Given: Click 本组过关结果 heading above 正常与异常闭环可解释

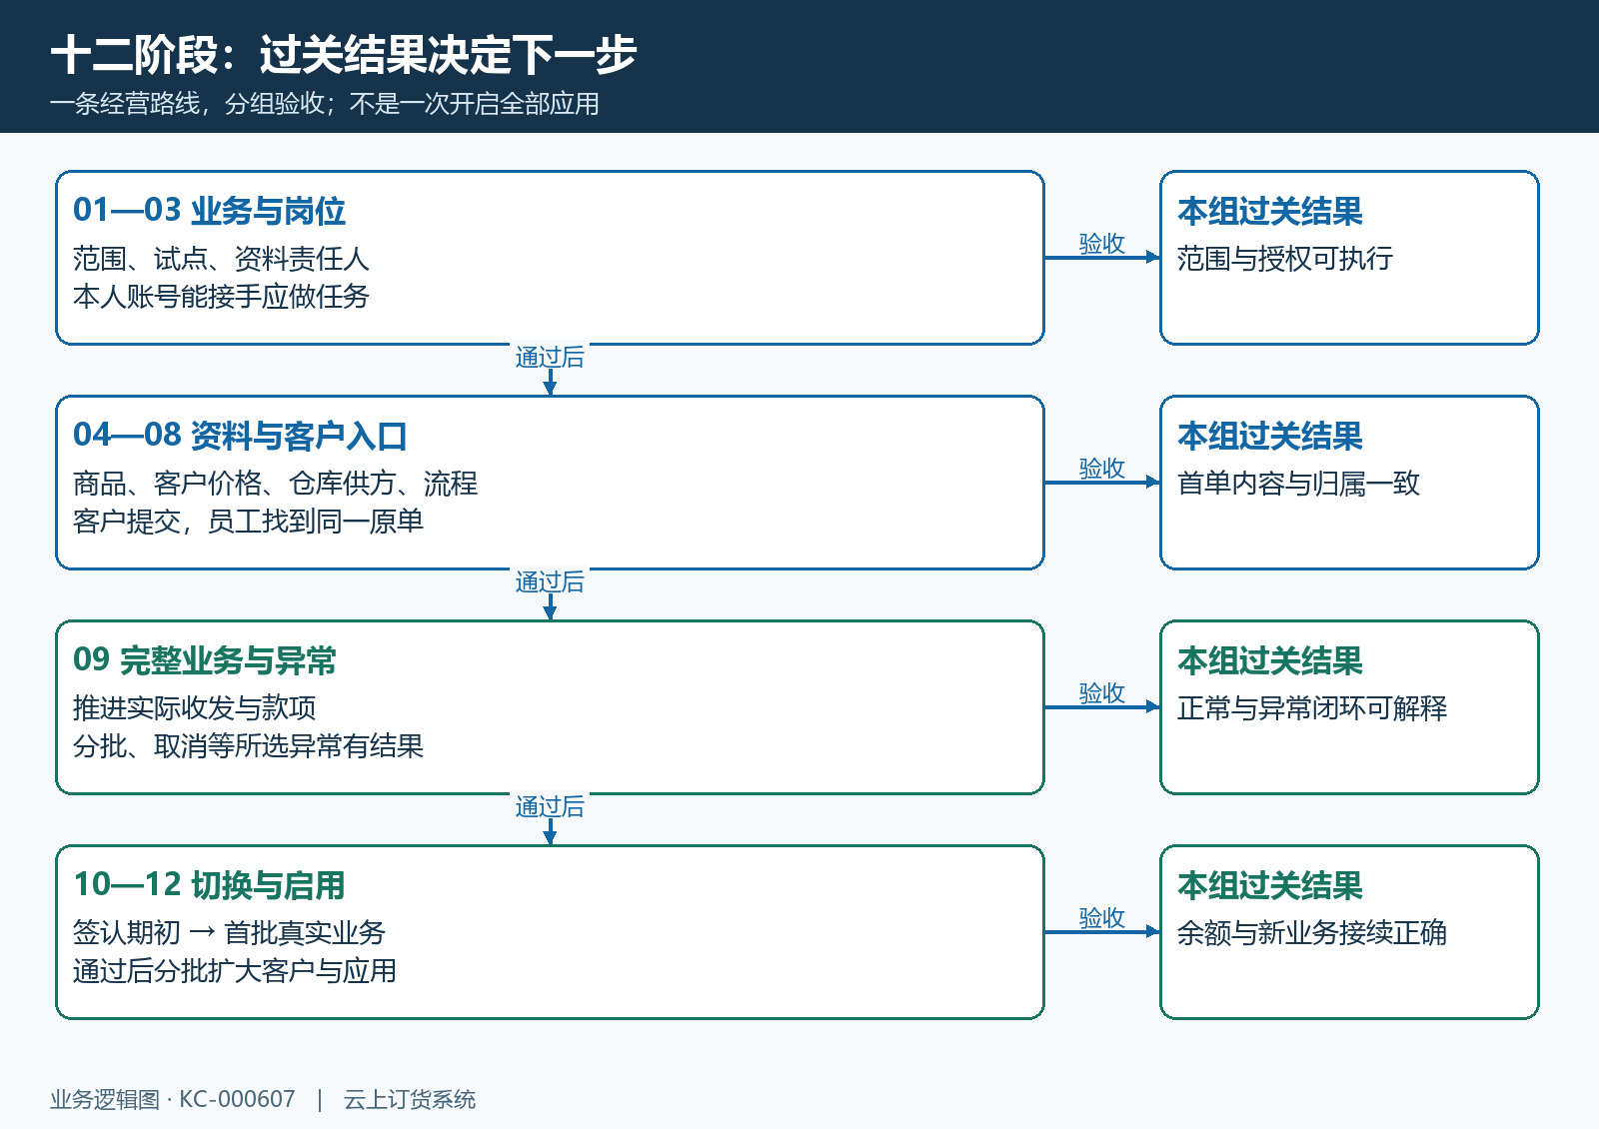Looking at the screenshot, I should click(x=1270, y=660).
